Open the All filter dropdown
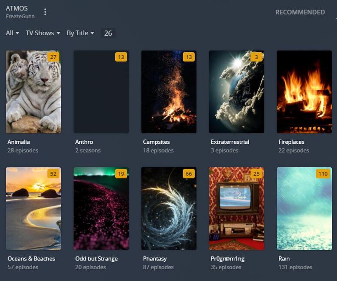This screenshot has width=337, height=281. click(x=13, y=33)
